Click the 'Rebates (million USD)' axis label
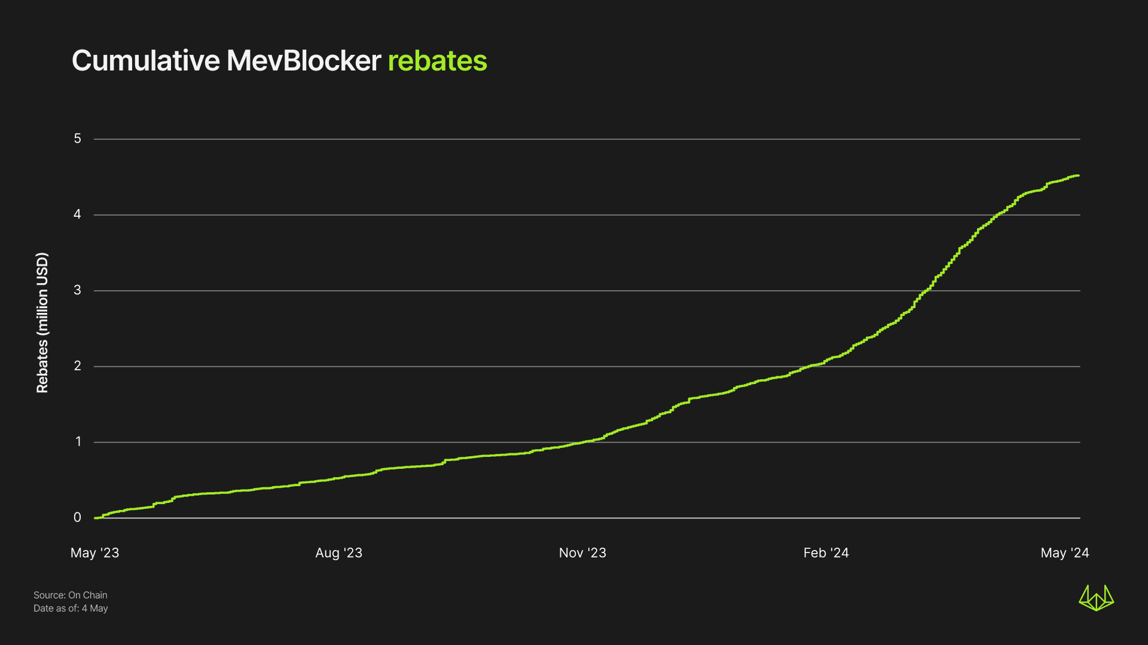Screen dimensions: 1148x645 42,323
